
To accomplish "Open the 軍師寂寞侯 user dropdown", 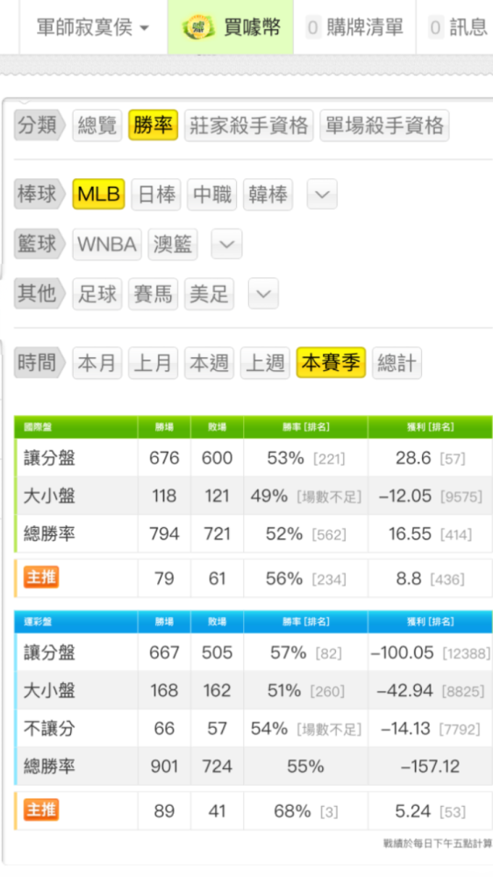I will tap(93, 27).
